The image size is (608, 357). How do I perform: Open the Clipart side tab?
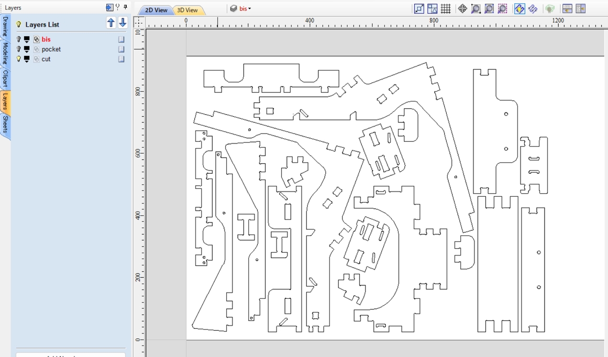5,78
